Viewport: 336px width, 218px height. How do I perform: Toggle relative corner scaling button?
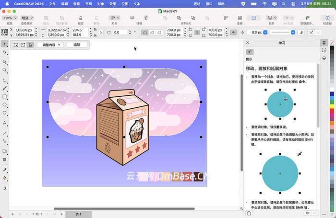click(233, 32)
